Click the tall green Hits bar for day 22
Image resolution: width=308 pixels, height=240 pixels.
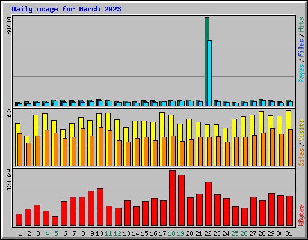207,62
